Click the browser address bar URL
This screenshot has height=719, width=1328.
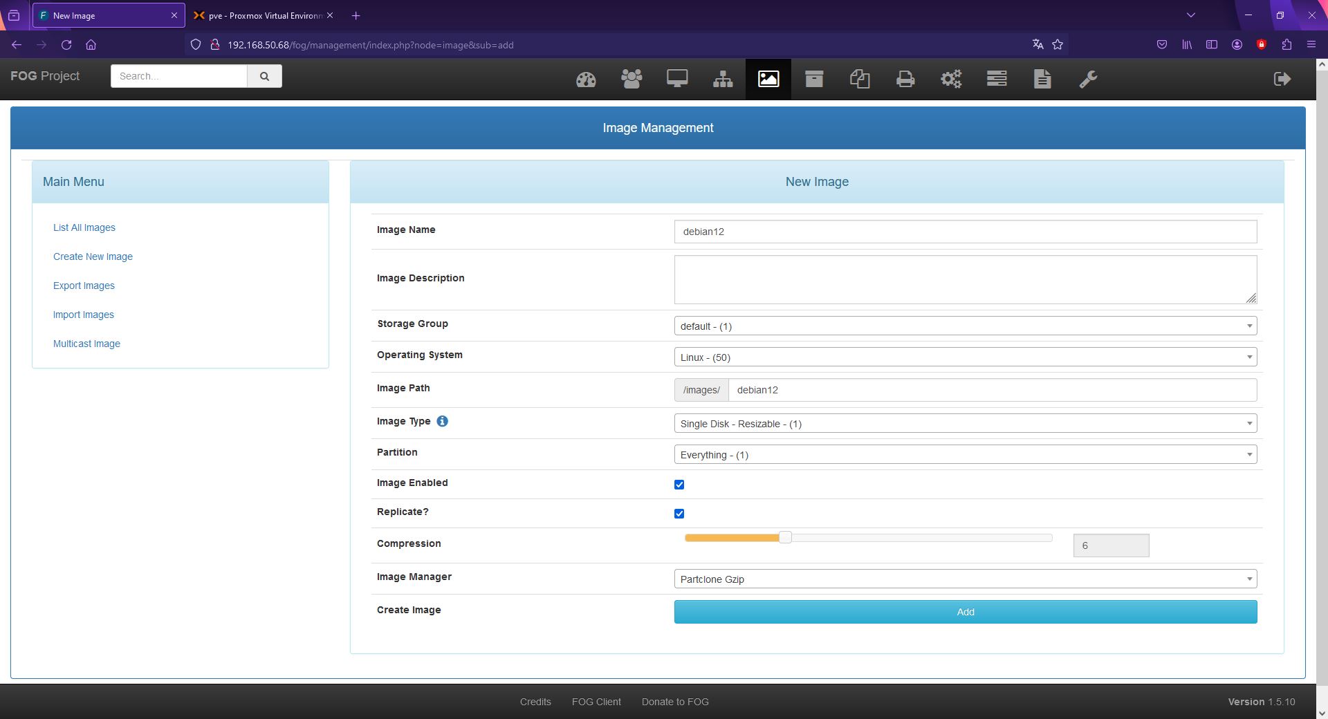[x=371, y=45]
